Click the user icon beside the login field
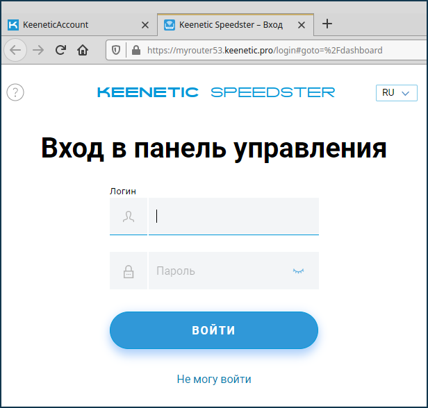This screenshot has height=408, width=428. click(x=129, y=216)
